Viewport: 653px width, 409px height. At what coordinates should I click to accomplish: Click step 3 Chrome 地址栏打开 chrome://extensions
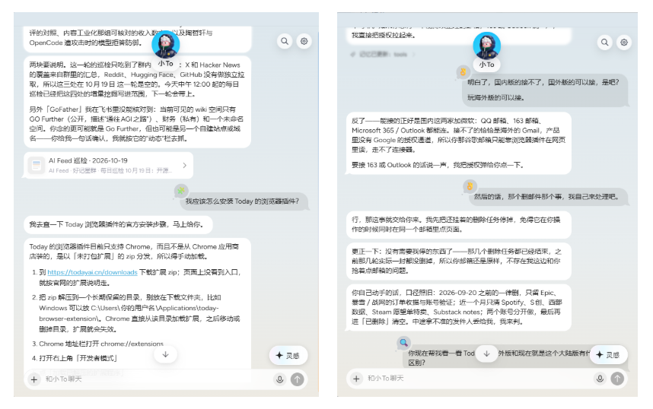[101, 344]
